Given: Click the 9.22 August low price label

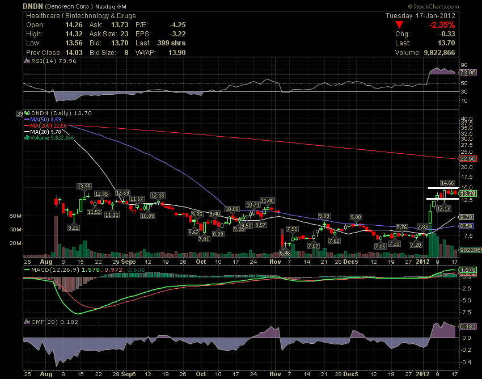Looking at the screenshot, I should tap(74, 228).
